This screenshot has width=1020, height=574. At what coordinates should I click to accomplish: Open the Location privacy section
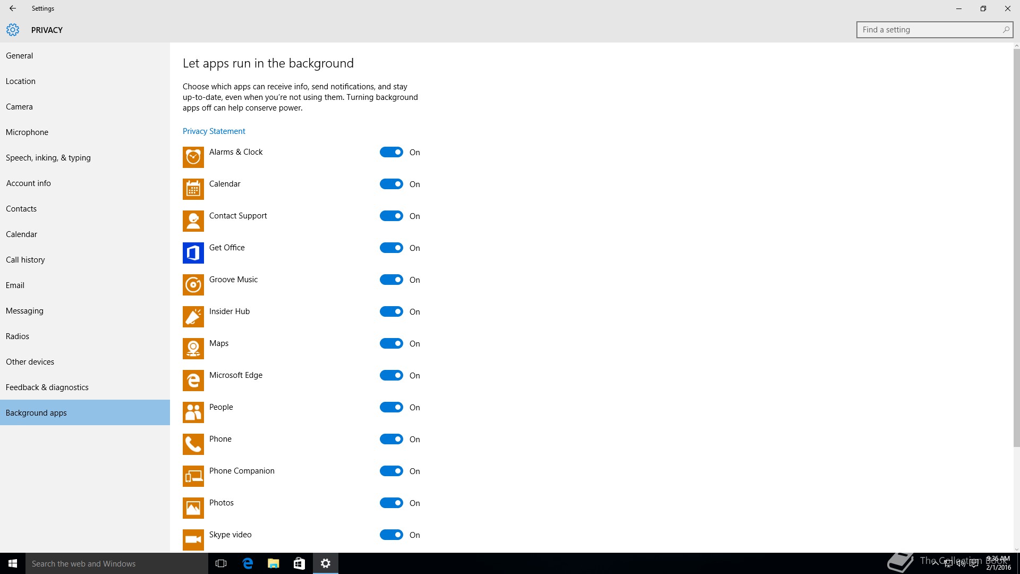tap(21, 81)
